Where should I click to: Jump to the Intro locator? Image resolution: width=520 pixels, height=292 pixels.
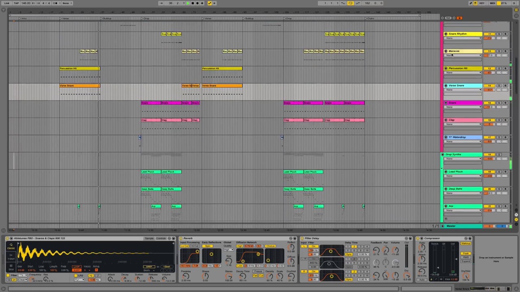pyautogui.click(x=23, y=18)
